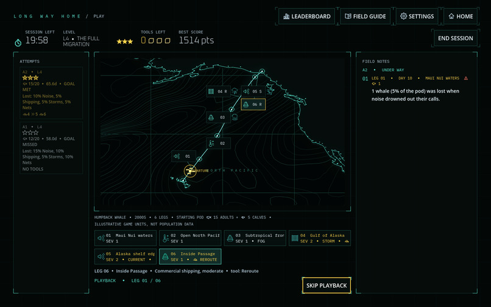The height and width of the screenshot is (307, 491).
Task: Skip the playback
Action: pos(327,286)
